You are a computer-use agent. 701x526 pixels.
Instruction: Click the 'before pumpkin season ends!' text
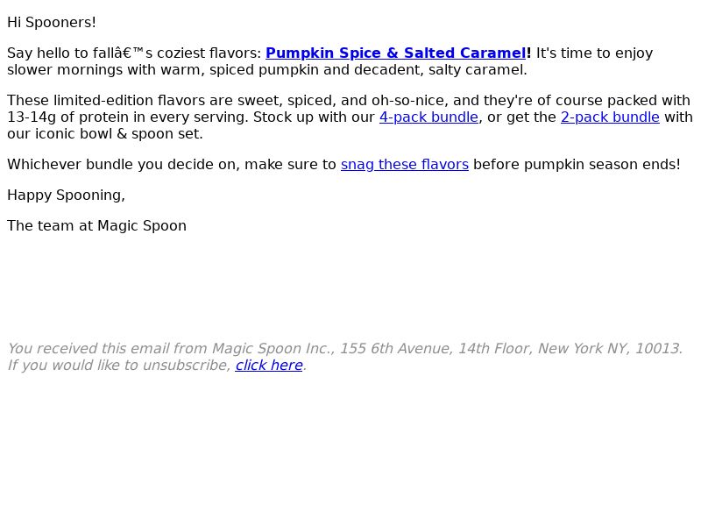click(x=577, y=165)
